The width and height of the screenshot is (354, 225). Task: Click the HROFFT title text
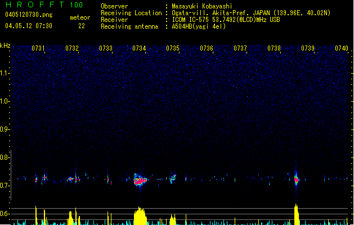35,4
